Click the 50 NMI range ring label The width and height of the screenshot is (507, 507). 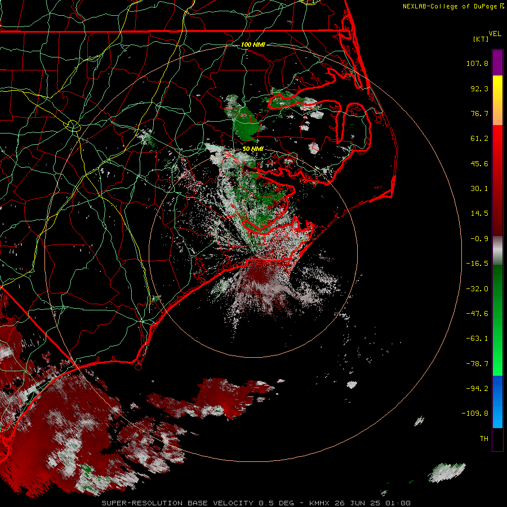click(253, 149)
